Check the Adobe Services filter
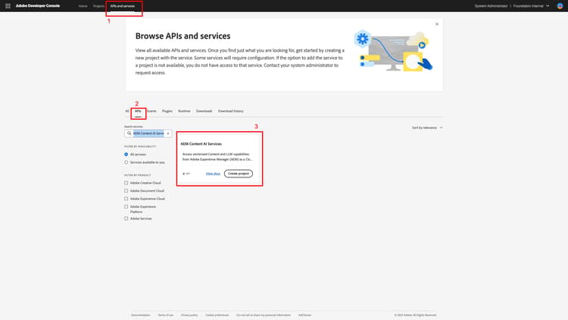The width and height of the screenshot is (568, 320). click(126, 219)
